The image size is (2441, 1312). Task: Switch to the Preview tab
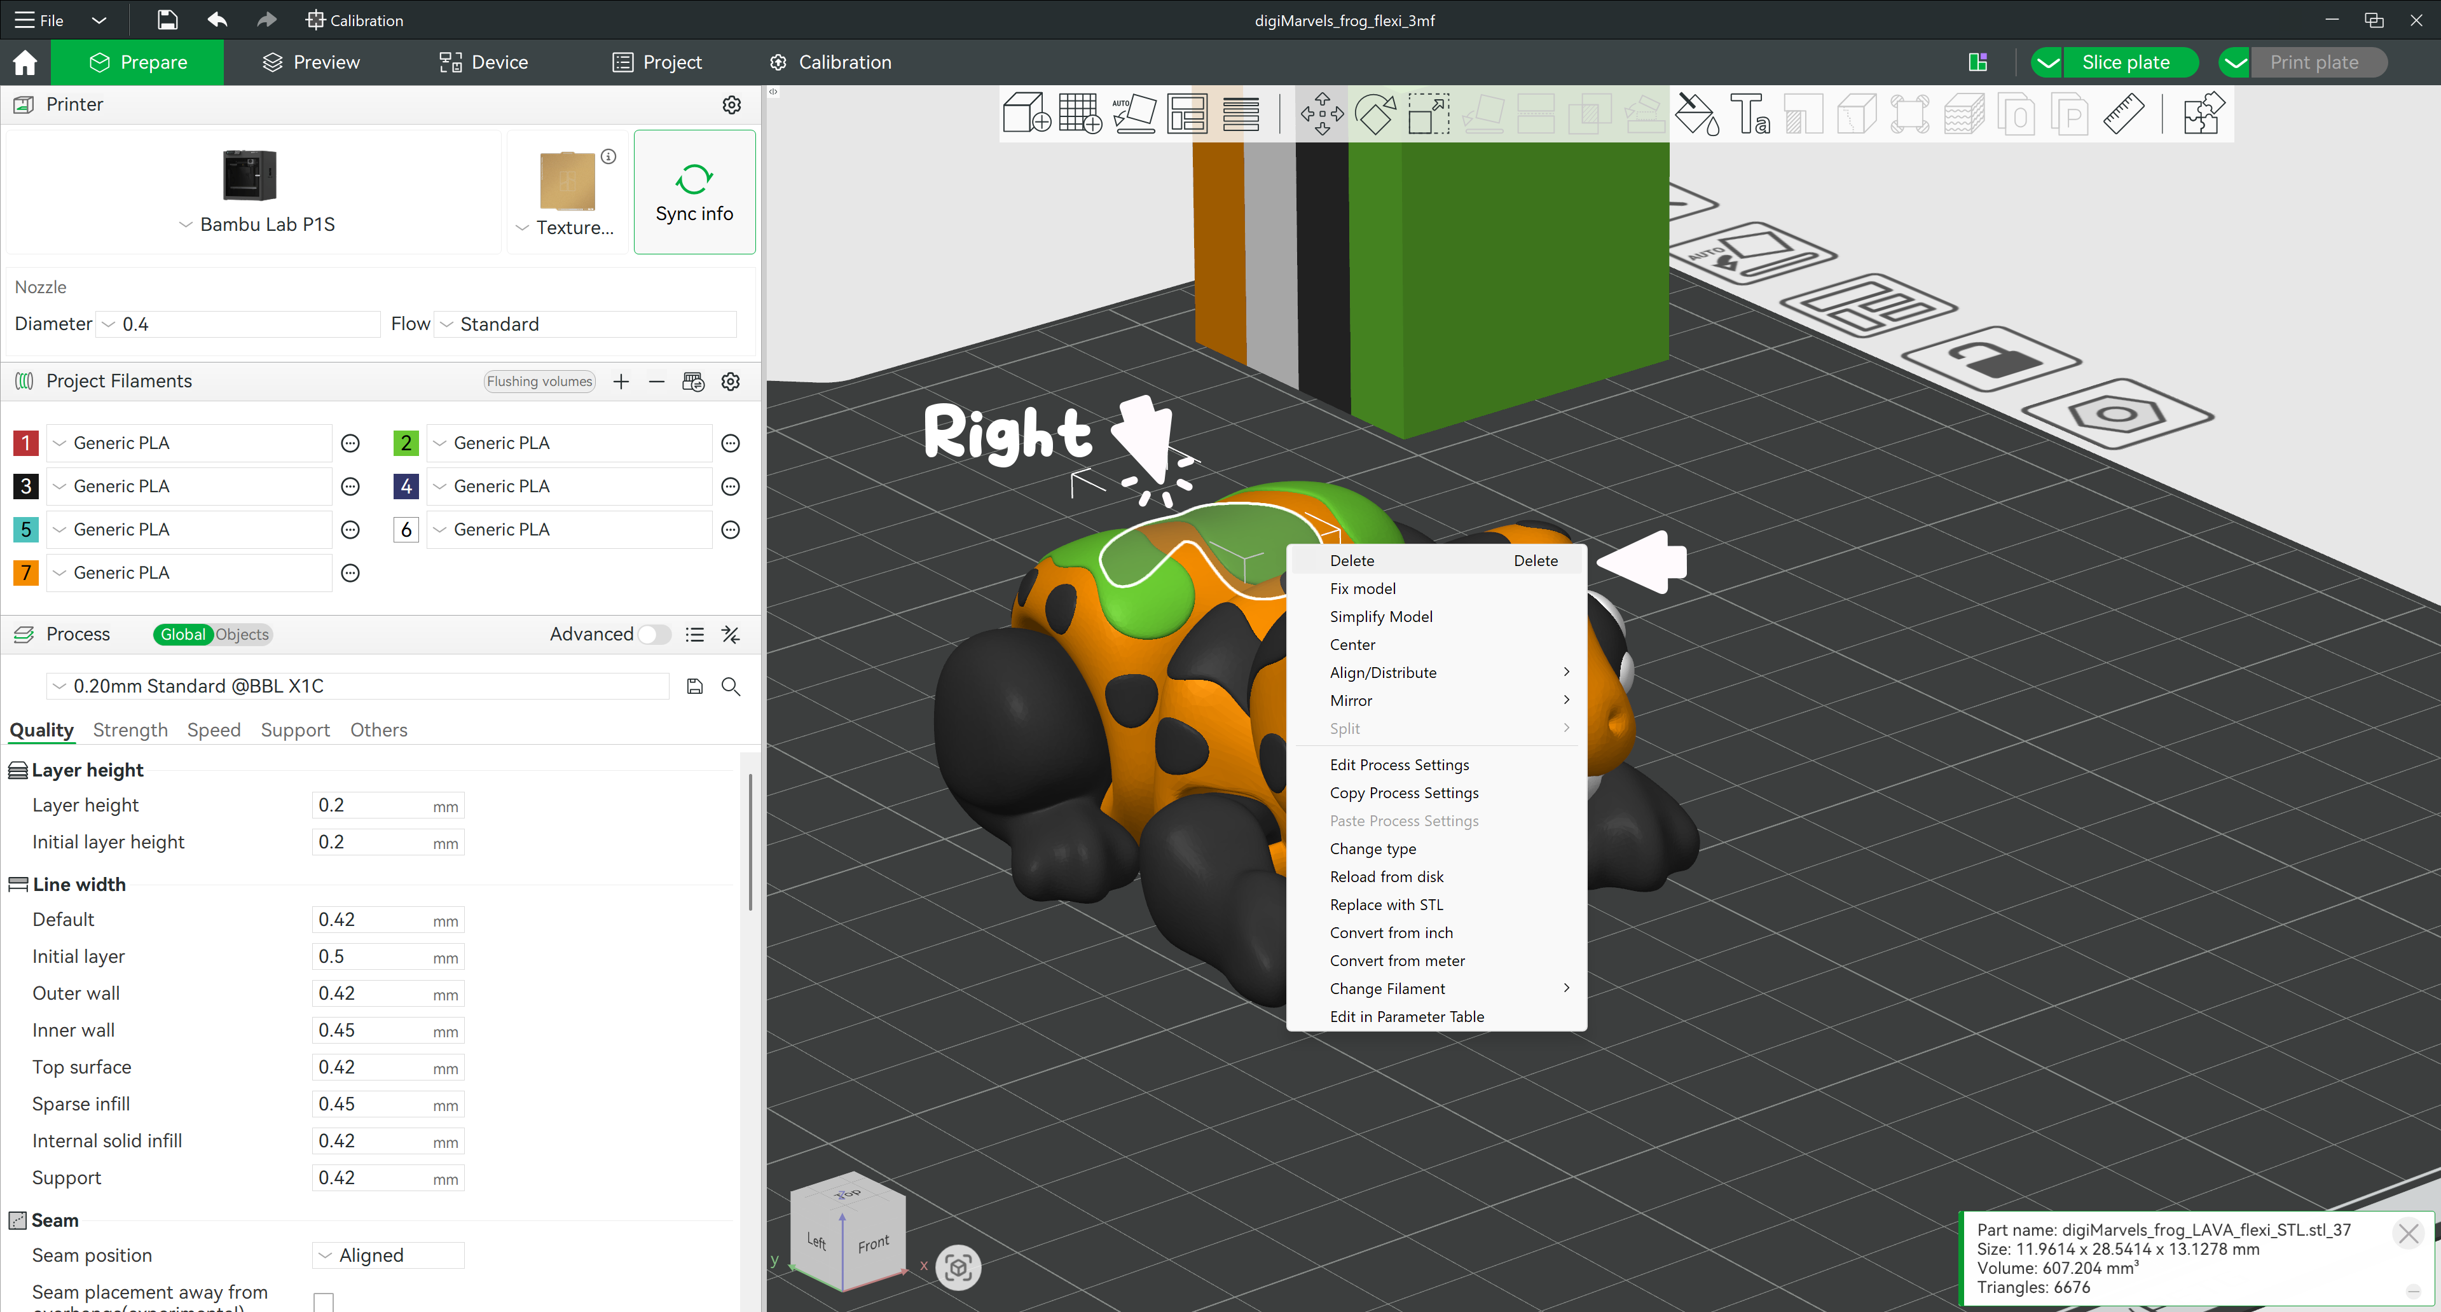coord(311,62)
